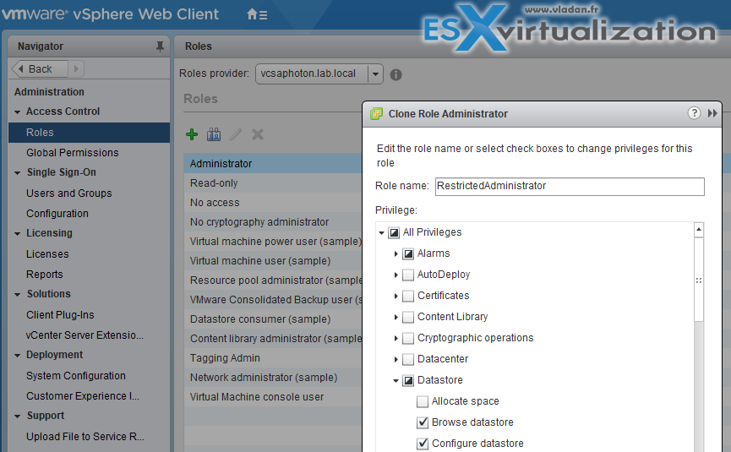
Task: Click the privilege list scrollbar thumb
Action: [698, 280]
